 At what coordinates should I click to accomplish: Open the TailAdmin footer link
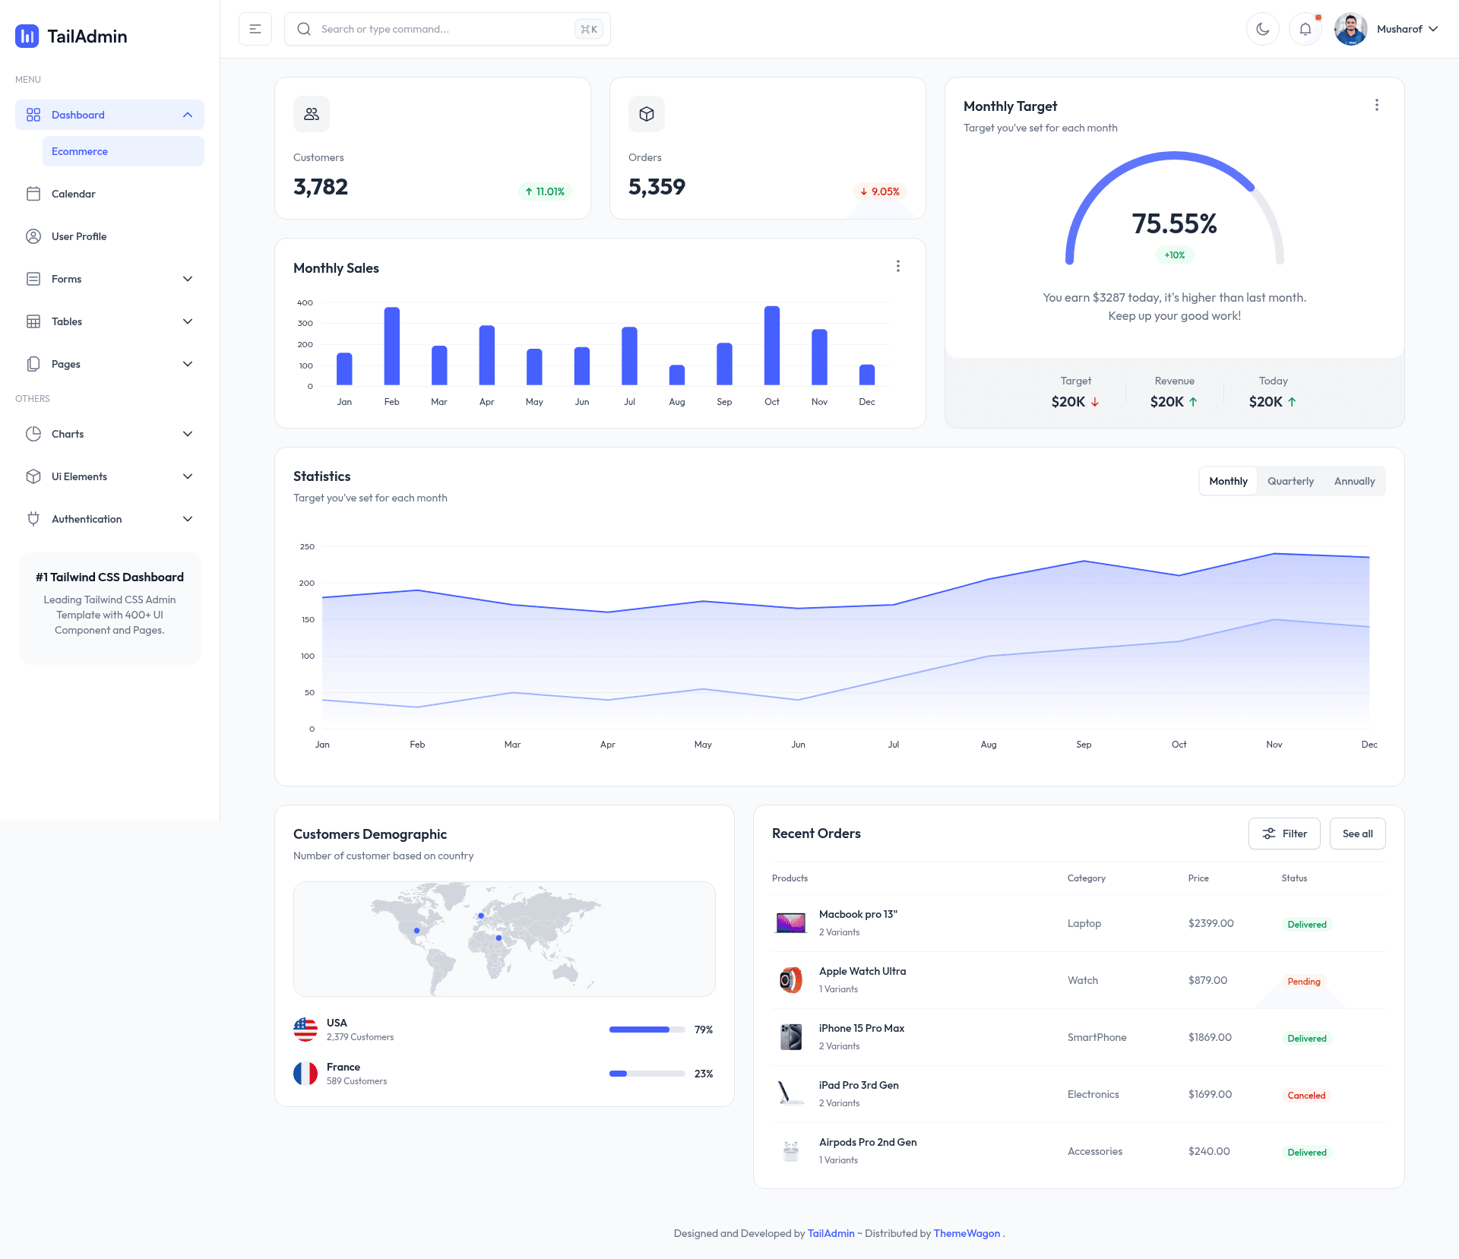pos(831,1233)
